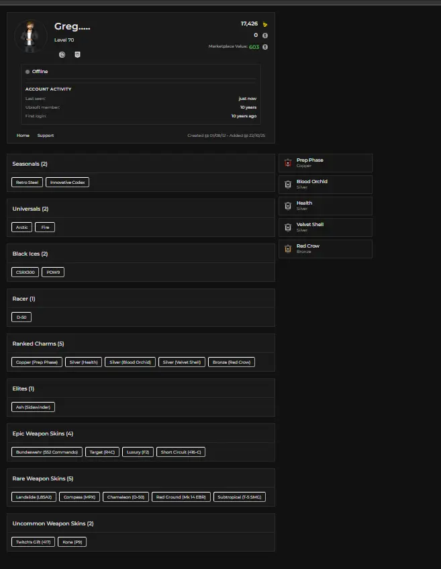The height and width of the screenshot is (569, 441).
Task: Click the Ranked Charms (5) section heading
Action: pos(38,344)
